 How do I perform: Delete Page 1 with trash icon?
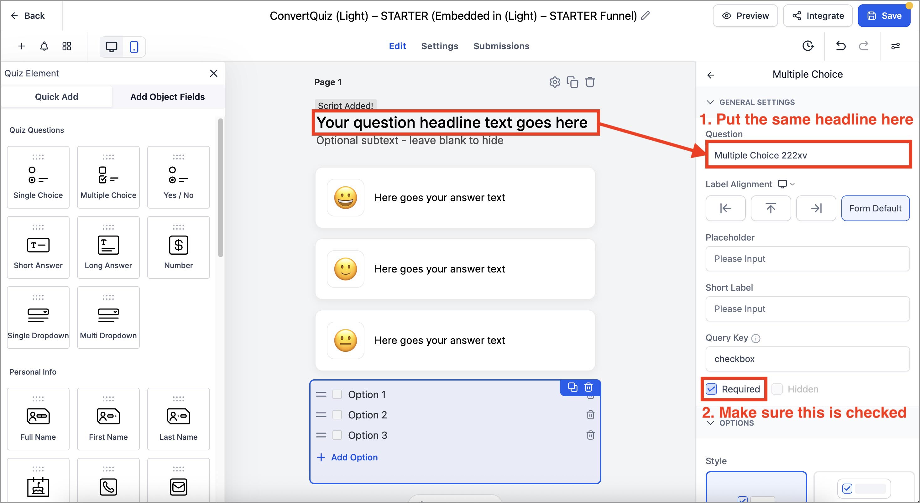click(590, 82)
